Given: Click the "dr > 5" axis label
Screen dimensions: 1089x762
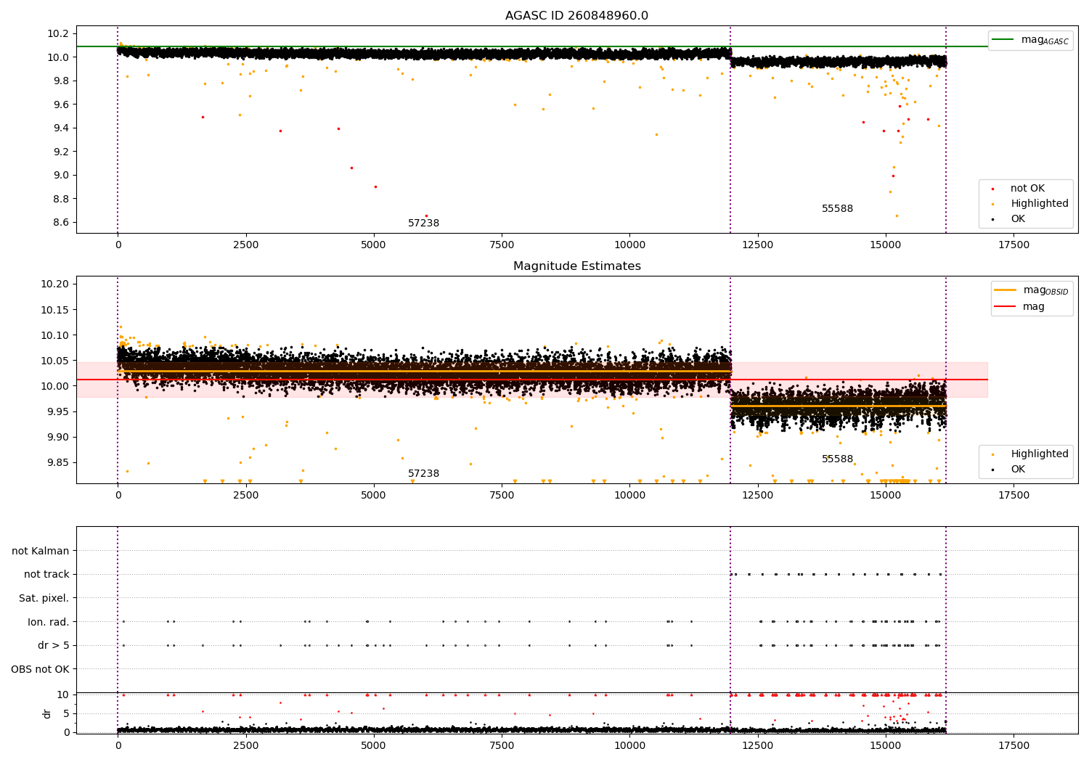Looking at the screenshot, I should click(x=54, y=645).
